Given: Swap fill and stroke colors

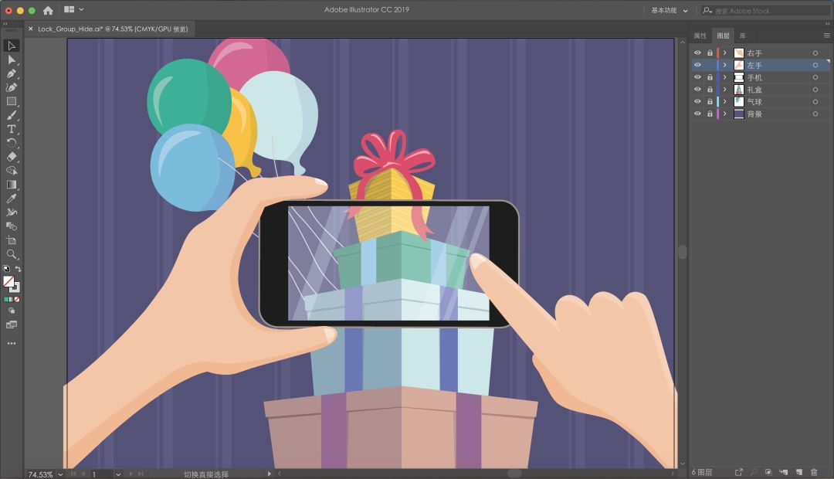Looking at the screenshot, I should (x=18, y=269).
